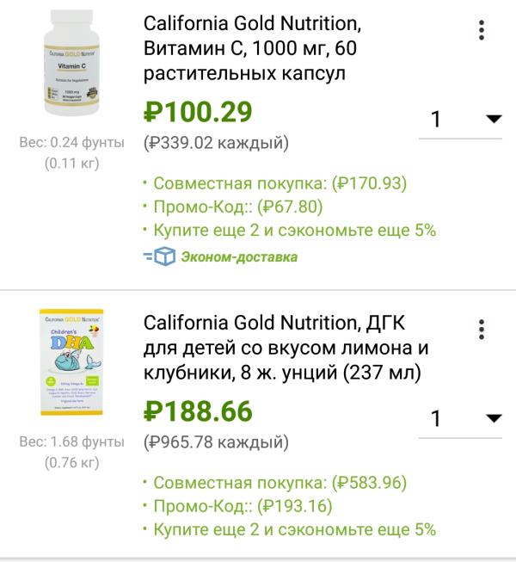Click the ₽188.66 price
This screenshot has width=516, height=562.
(198, 411)
